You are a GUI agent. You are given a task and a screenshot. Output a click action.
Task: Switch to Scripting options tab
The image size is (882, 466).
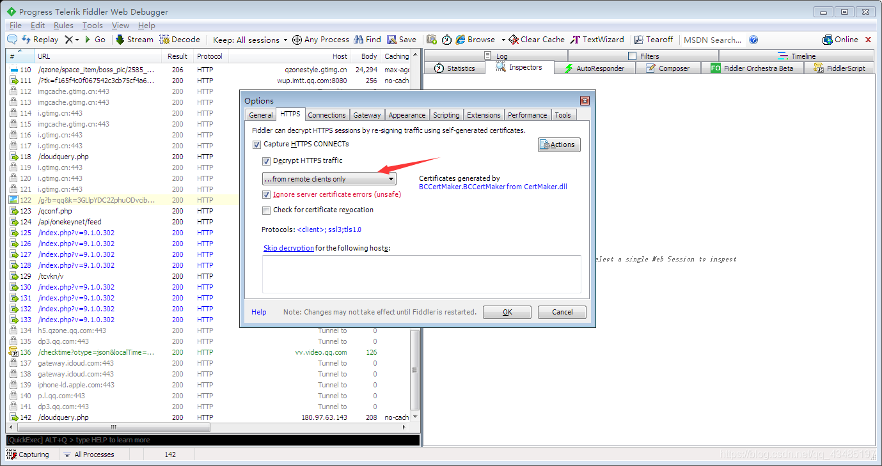coord(446,115)
